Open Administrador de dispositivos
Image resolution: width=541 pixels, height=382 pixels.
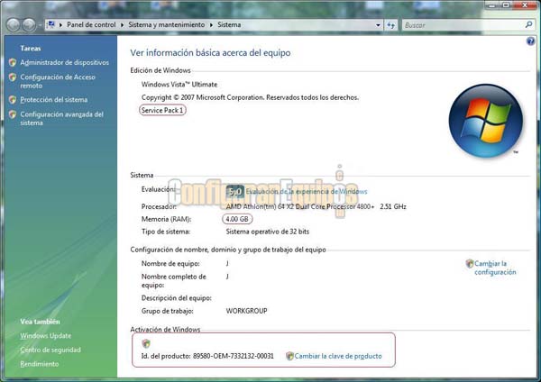(x=65, y=62)
